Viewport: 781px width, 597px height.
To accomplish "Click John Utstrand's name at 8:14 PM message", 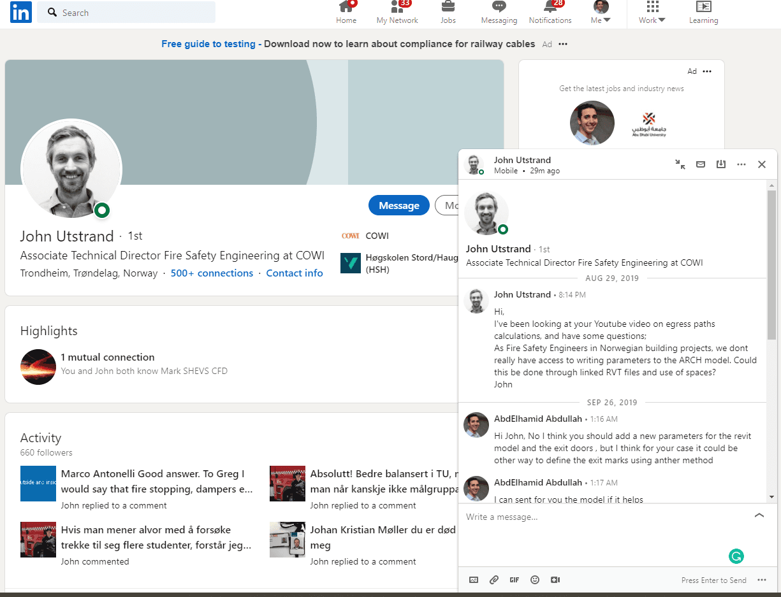I will pos(522,294).
